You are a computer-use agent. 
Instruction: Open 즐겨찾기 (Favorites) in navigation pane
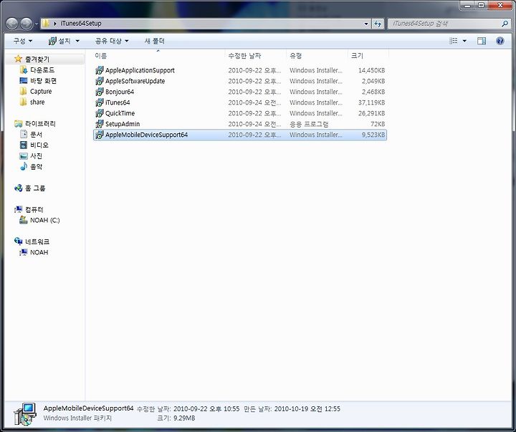(37, 59)
